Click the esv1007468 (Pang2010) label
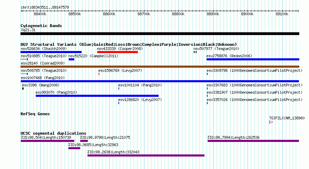 click(43, 78)
